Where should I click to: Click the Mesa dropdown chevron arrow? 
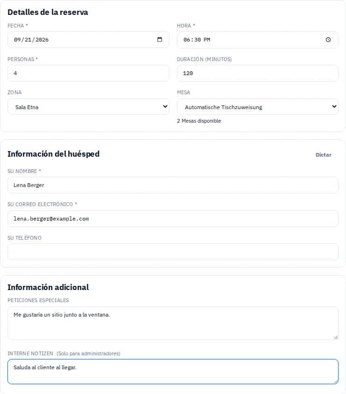(334, 106)
